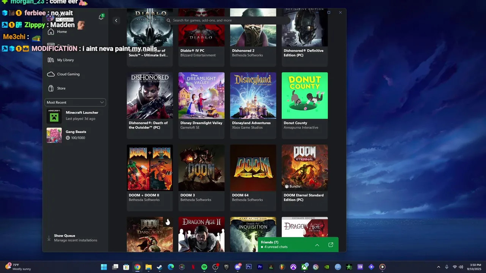The width and height of the screenshot is (486, 273).
Task: Open Wi-Fi network tray icon
Action: 455,267
